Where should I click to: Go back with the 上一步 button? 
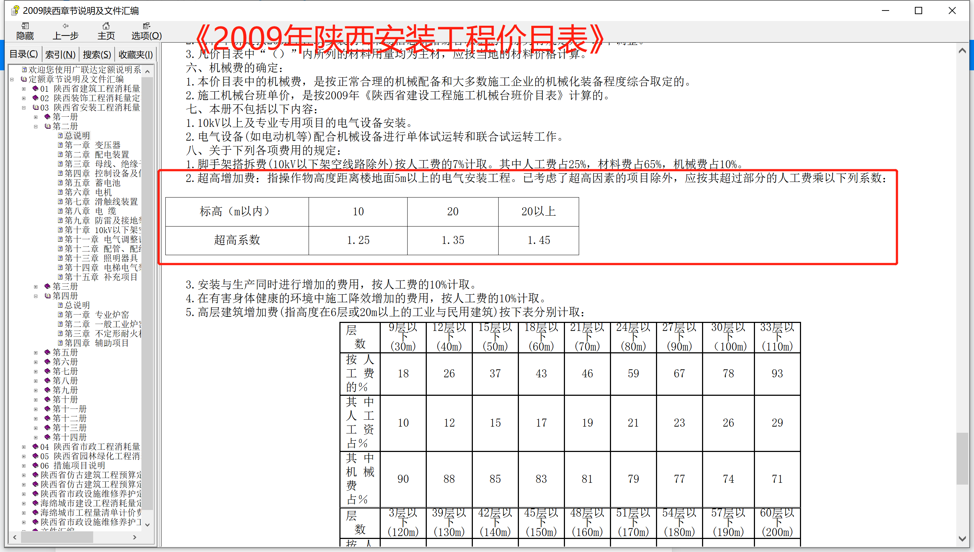coord(65,31)
